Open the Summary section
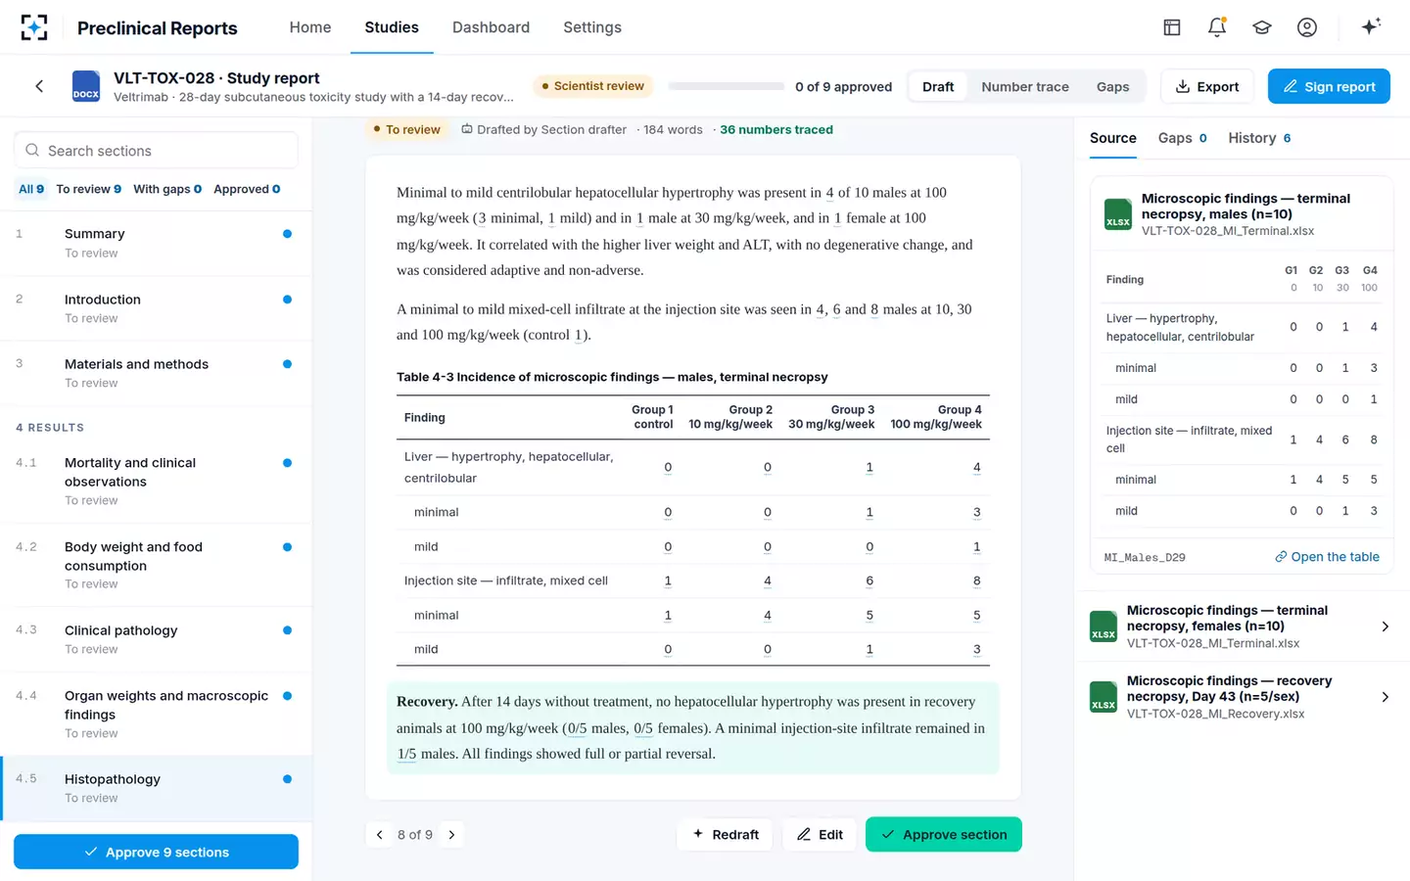Viewport: 1410px width, 881px height. 156,243
